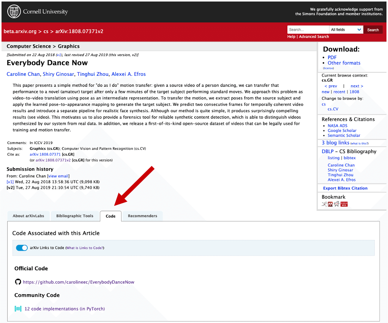This screenshot has width=388, height=323.
Task: Open the ScienceWISE bookmark link
Action: [x=344, y=204]
